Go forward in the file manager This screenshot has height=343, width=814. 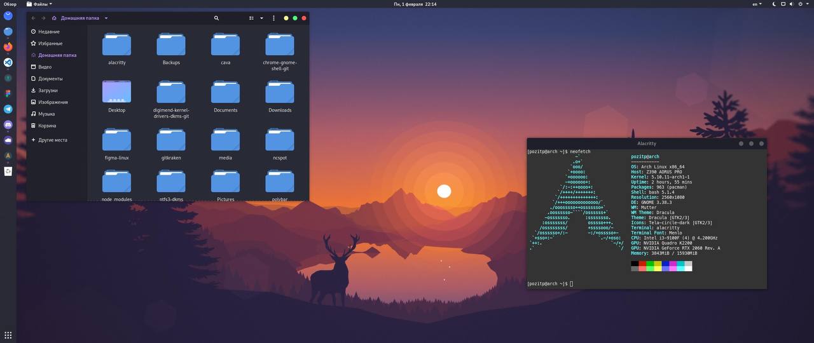[x=43, y=18]
